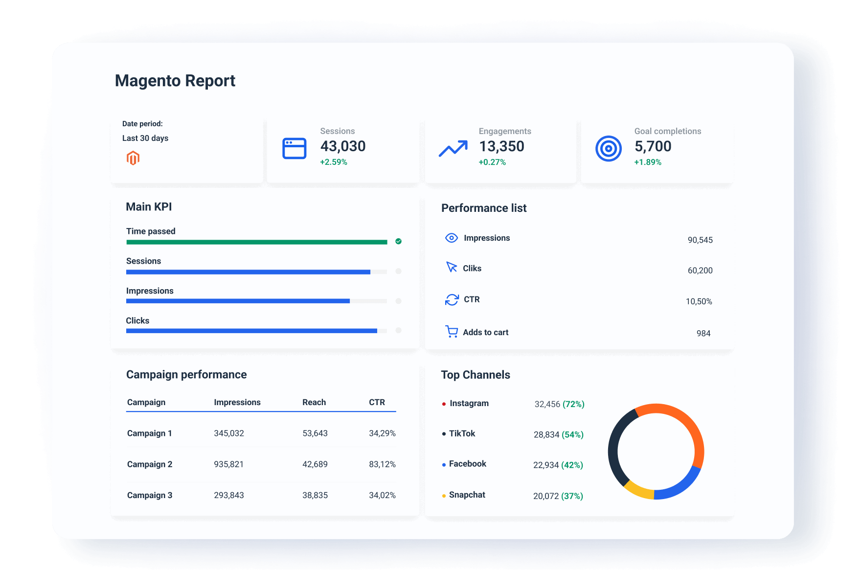
Task: Click the CTR refresh icon
Action: coord(451,299)
